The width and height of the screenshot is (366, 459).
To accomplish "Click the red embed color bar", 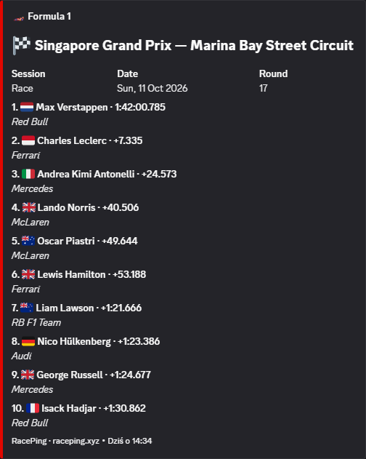I will click(x=1, y=230).
